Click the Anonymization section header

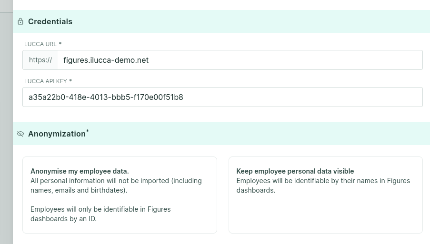(x=221, y=134)
